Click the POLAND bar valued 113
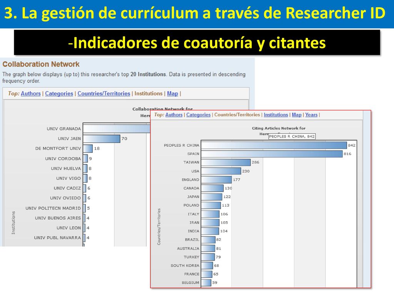394x295 pixels. tap(211, 205)
